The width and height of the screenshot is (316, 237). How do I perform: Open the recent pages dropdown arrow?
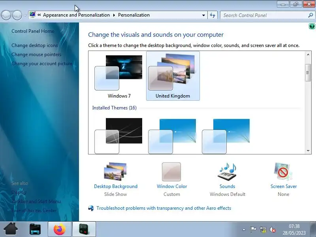[25, 15]
